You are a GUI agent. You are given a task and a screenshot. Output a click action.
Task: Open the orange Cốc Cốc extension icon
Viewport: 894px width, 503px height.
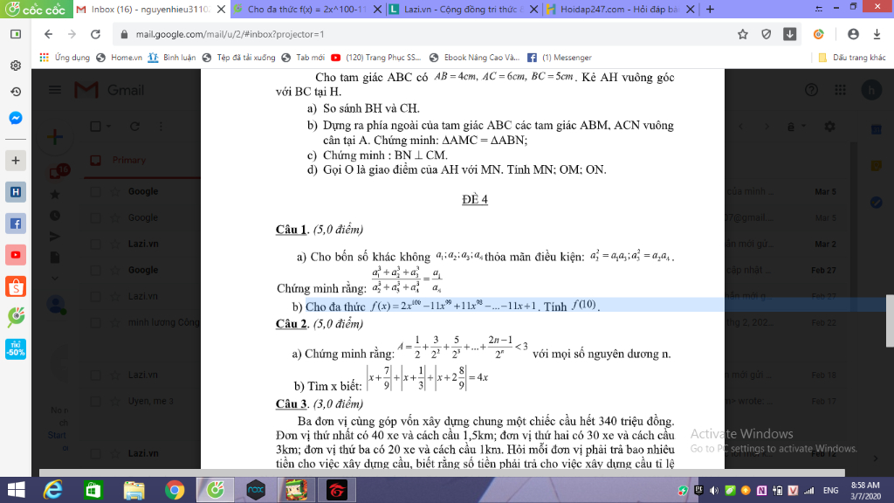(819, 34)
